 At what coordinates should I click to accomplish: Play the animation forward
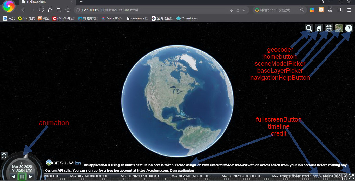[30, 177]
